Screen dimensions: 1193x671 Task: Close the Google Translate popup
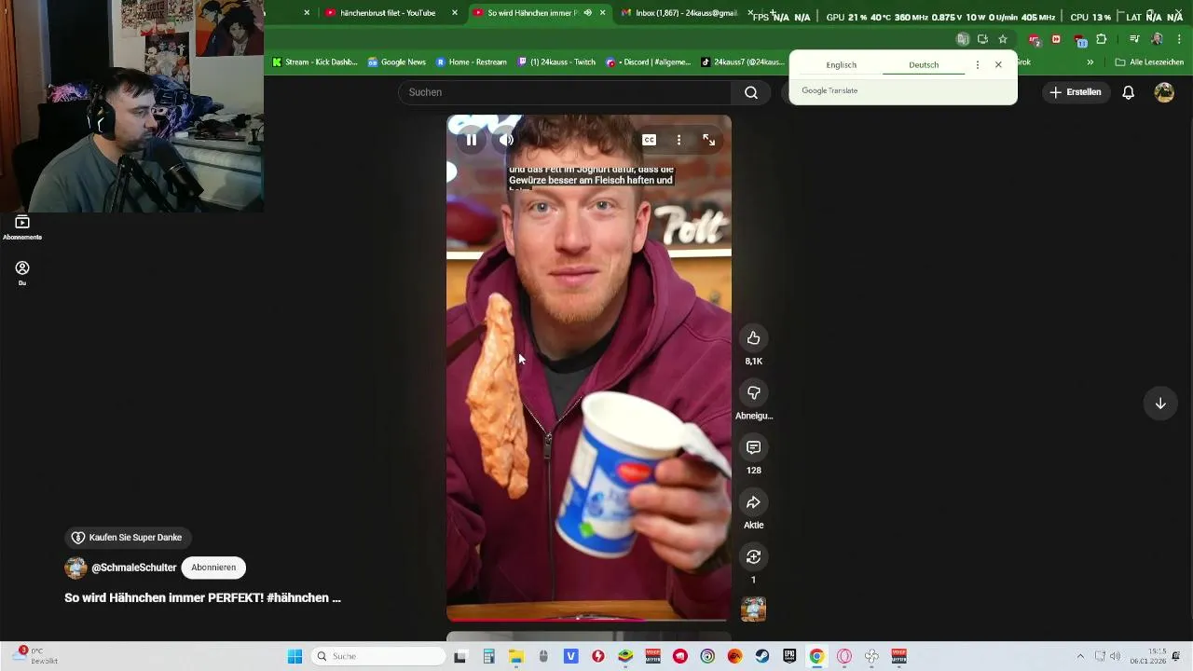click(x=998, y=65)
